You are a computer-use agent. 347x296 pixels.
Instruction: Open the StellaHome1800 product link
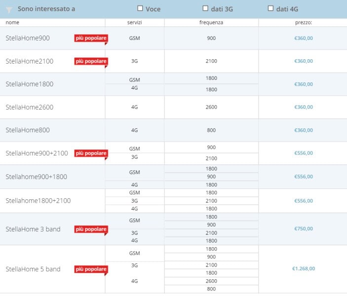29,84
